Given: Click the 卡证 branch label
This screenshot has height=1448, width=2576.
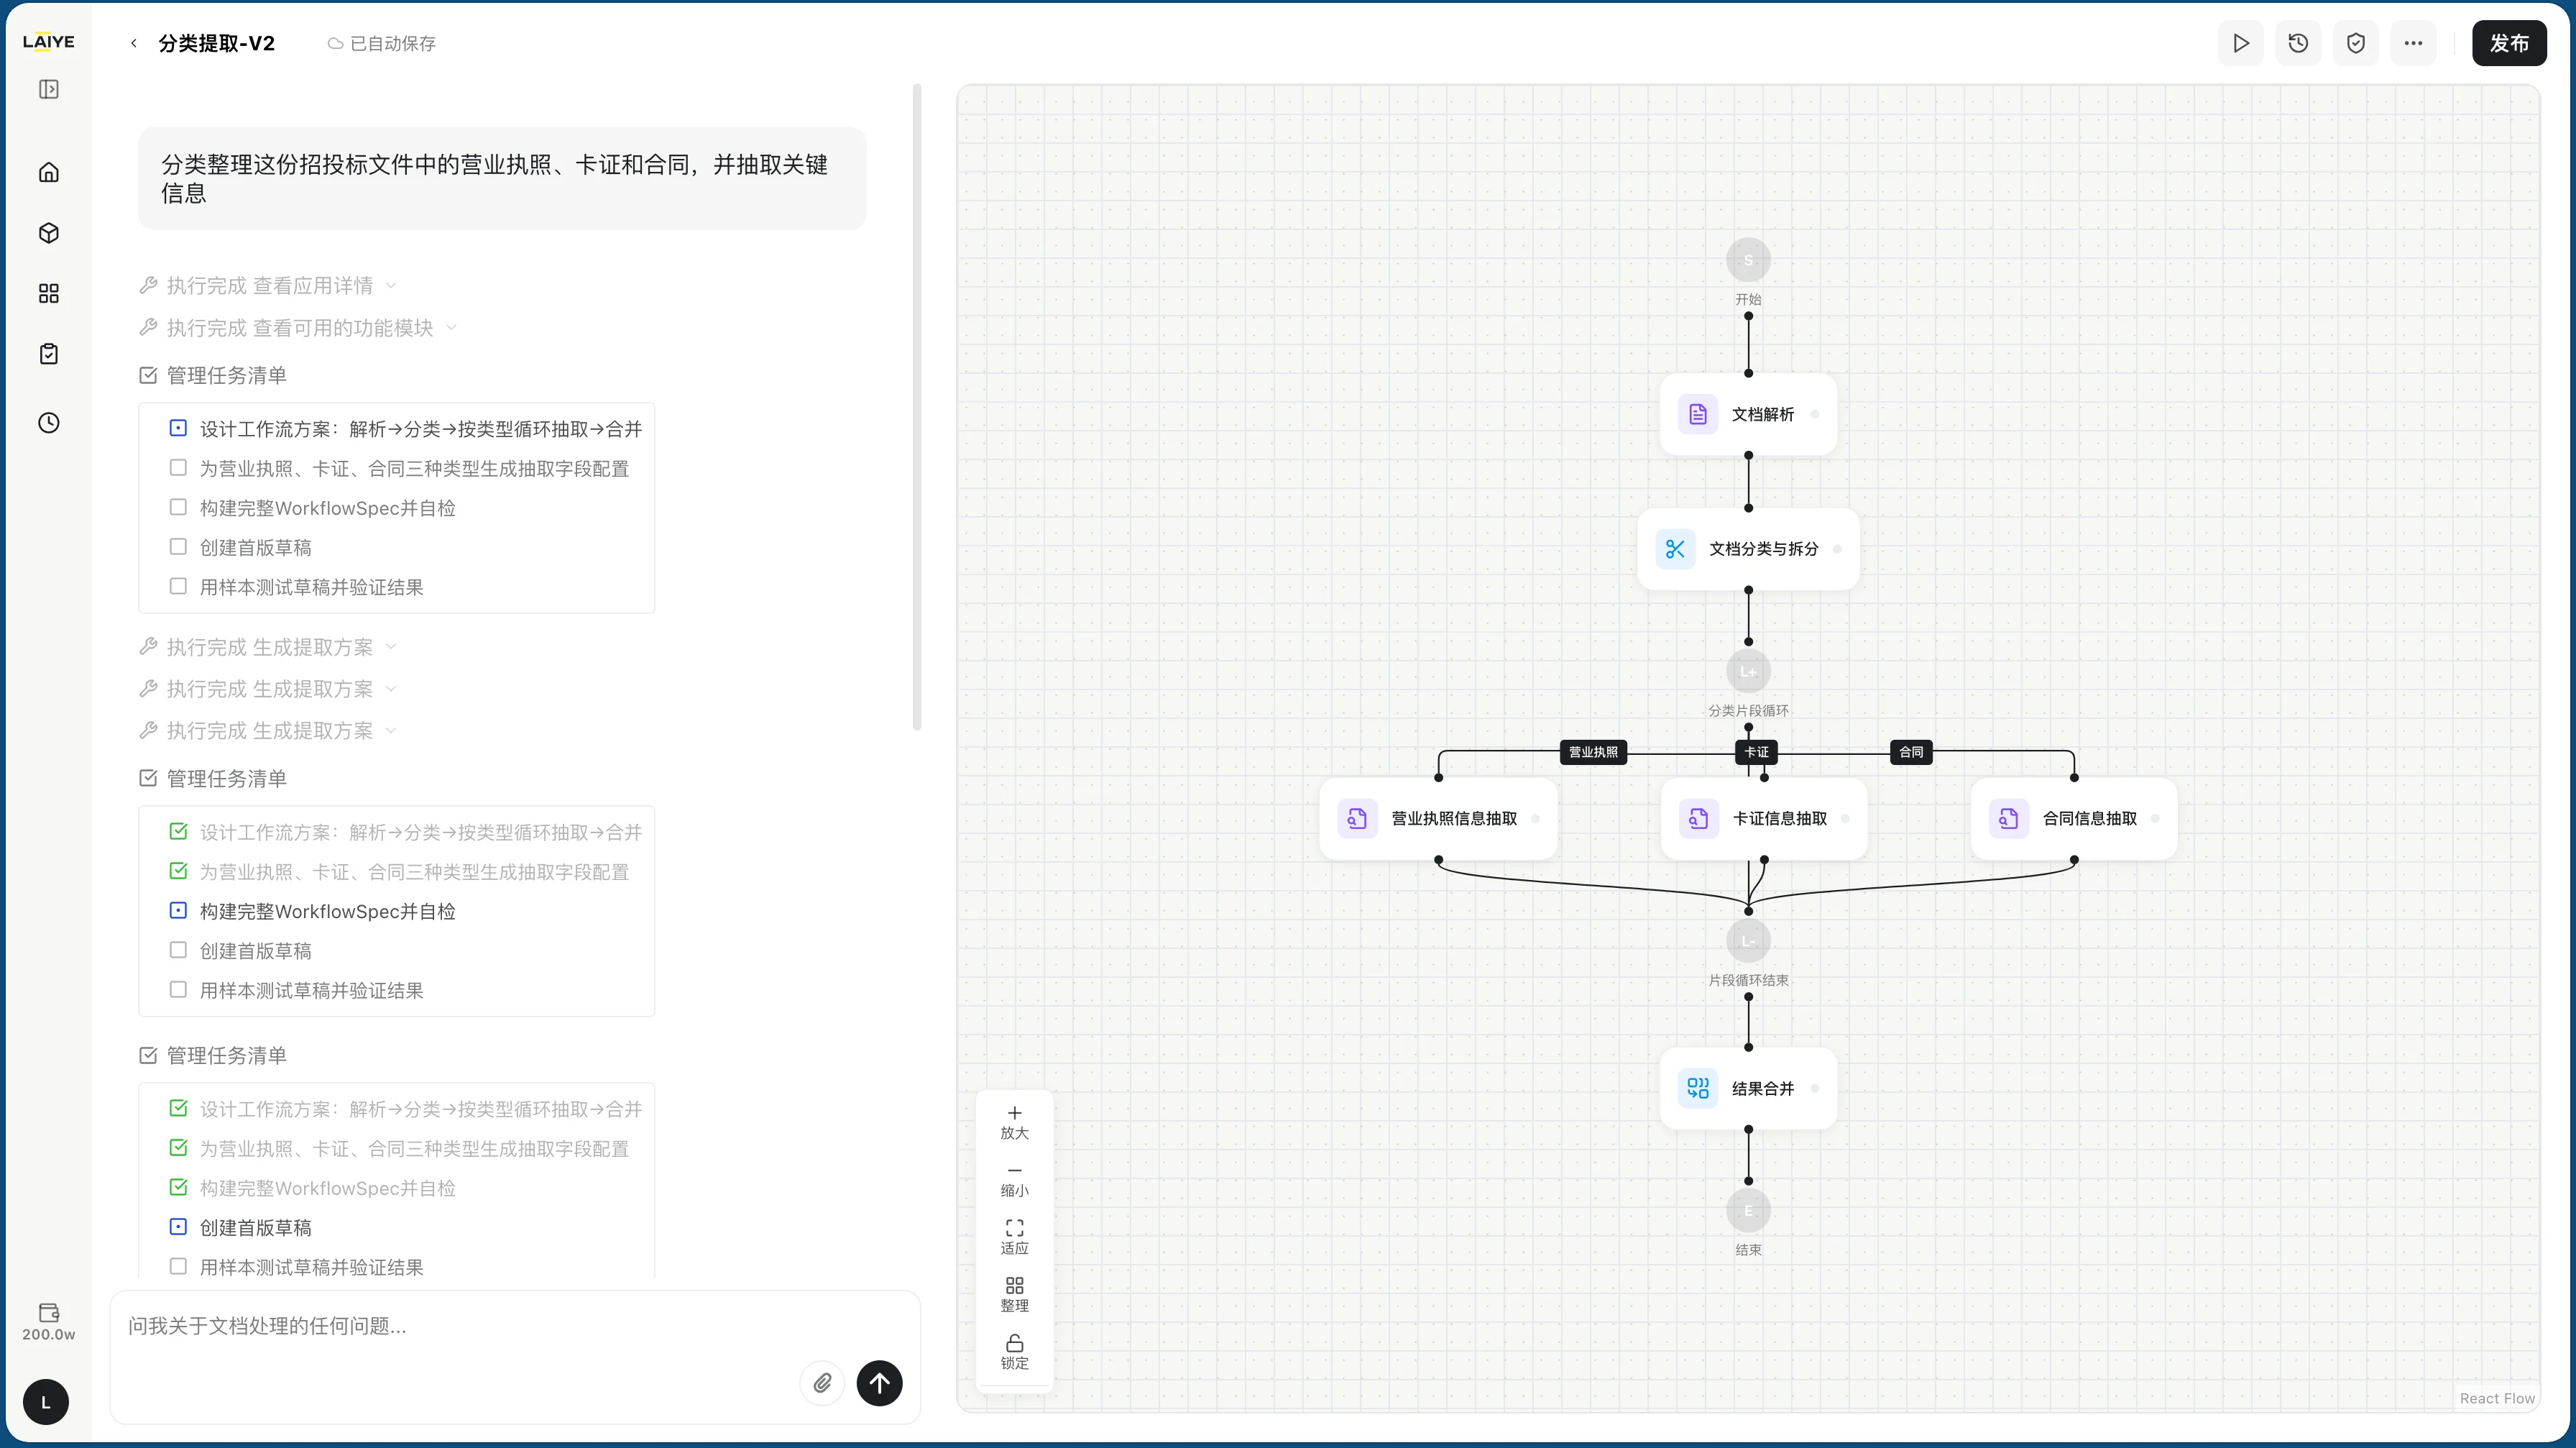Looking at the screenshot, I should click(x=1756, y=752).
